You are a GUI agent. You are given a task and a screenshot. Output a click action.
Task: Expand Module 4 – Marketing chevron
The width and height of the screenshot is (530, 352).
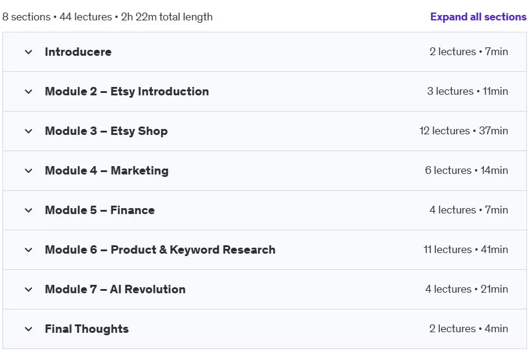point(29,171)
